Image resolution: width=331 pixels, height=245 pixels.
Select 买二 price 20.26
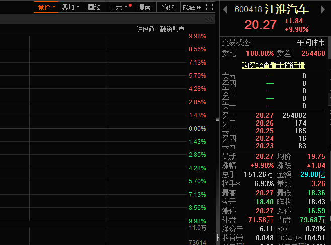(x=265, y=123)
